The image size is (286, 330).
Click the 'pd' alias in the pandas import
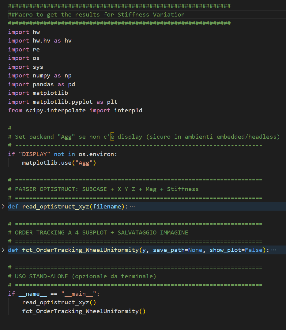pyautogui.click(x=72, y=84)
